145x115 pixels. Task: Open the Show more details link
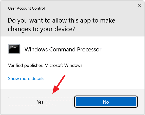26,79
